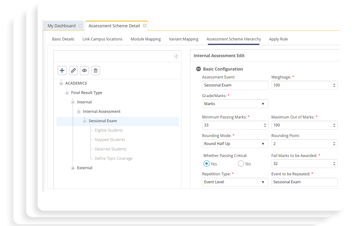The height and width of the screenshot is (226, 355).
Task: Click the Assessment Event input field
Action: point(235,85)
